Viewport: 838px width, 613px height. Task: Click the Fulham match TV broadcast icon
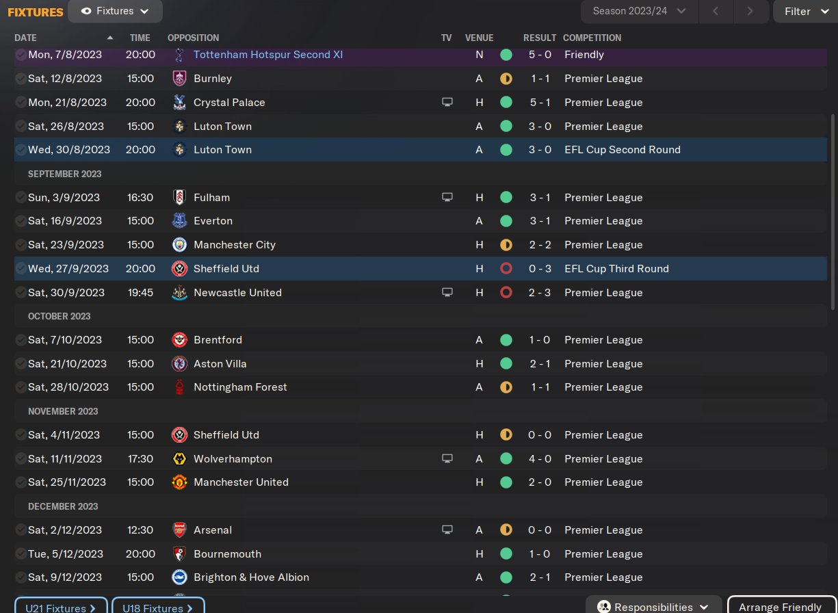pos(447,198)
